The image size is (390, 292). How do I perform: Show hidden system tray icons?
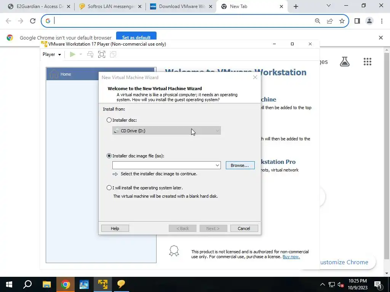coord(322,284)
